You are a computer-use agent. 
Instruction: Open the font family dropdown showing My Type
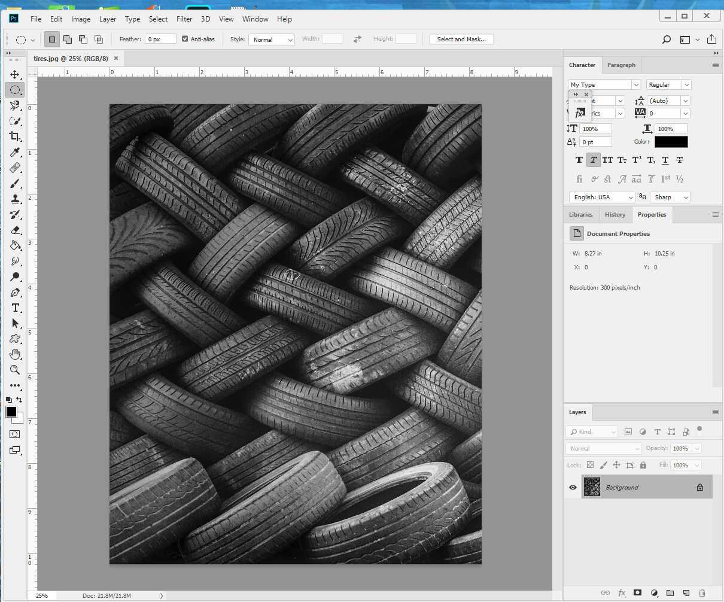603,84
